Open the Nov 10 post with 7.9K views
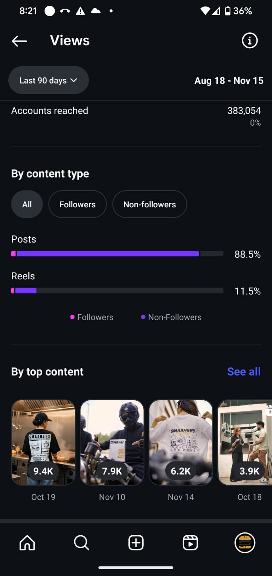The width and height of the screenshot is (272, 576). (112, 442)
